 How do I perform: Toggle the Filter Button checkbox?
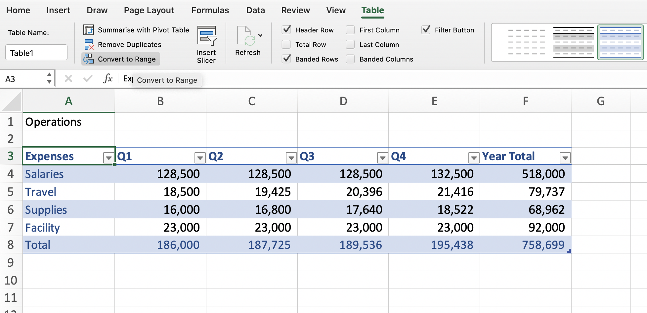pos(426,30)
